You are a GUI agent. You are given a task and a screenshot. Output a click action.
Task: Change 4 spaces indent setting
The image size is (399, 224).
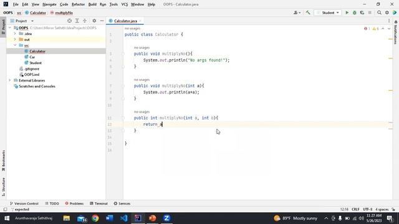[382, 209]
